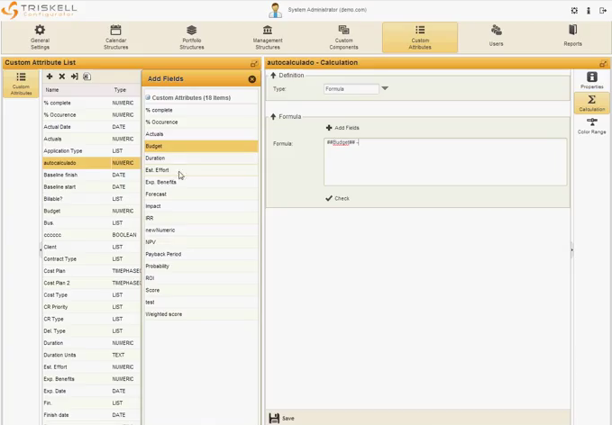The width and height of the screenshot is (612, 425).
Task: Select newNumeric in Add Fields list
Action: click(x=201, y=230)
